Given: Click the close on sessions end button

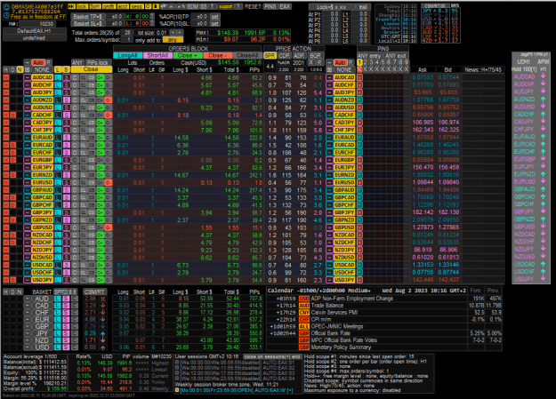Looking at the screenshot, I should 273,357.
